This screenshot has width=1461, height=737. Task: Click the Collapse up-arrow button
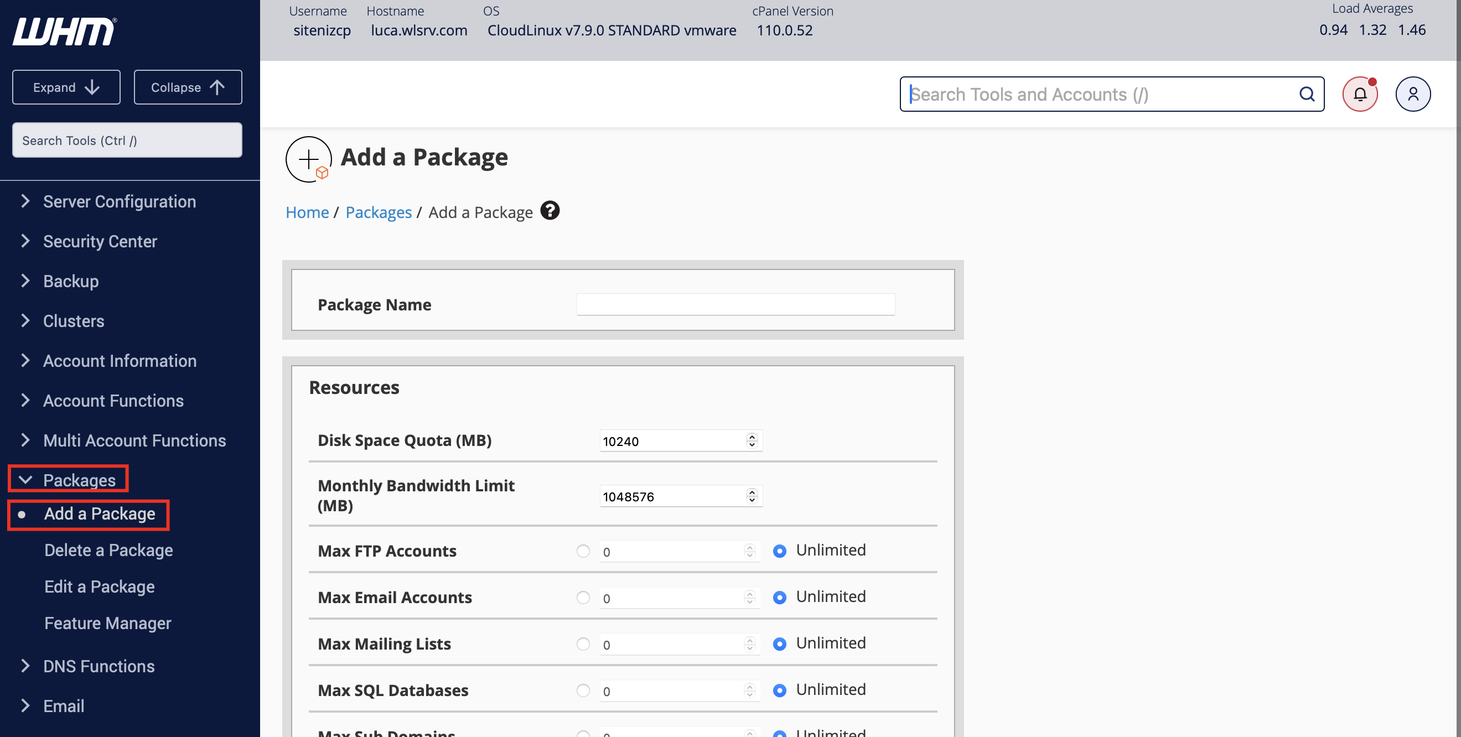[188, 87]
